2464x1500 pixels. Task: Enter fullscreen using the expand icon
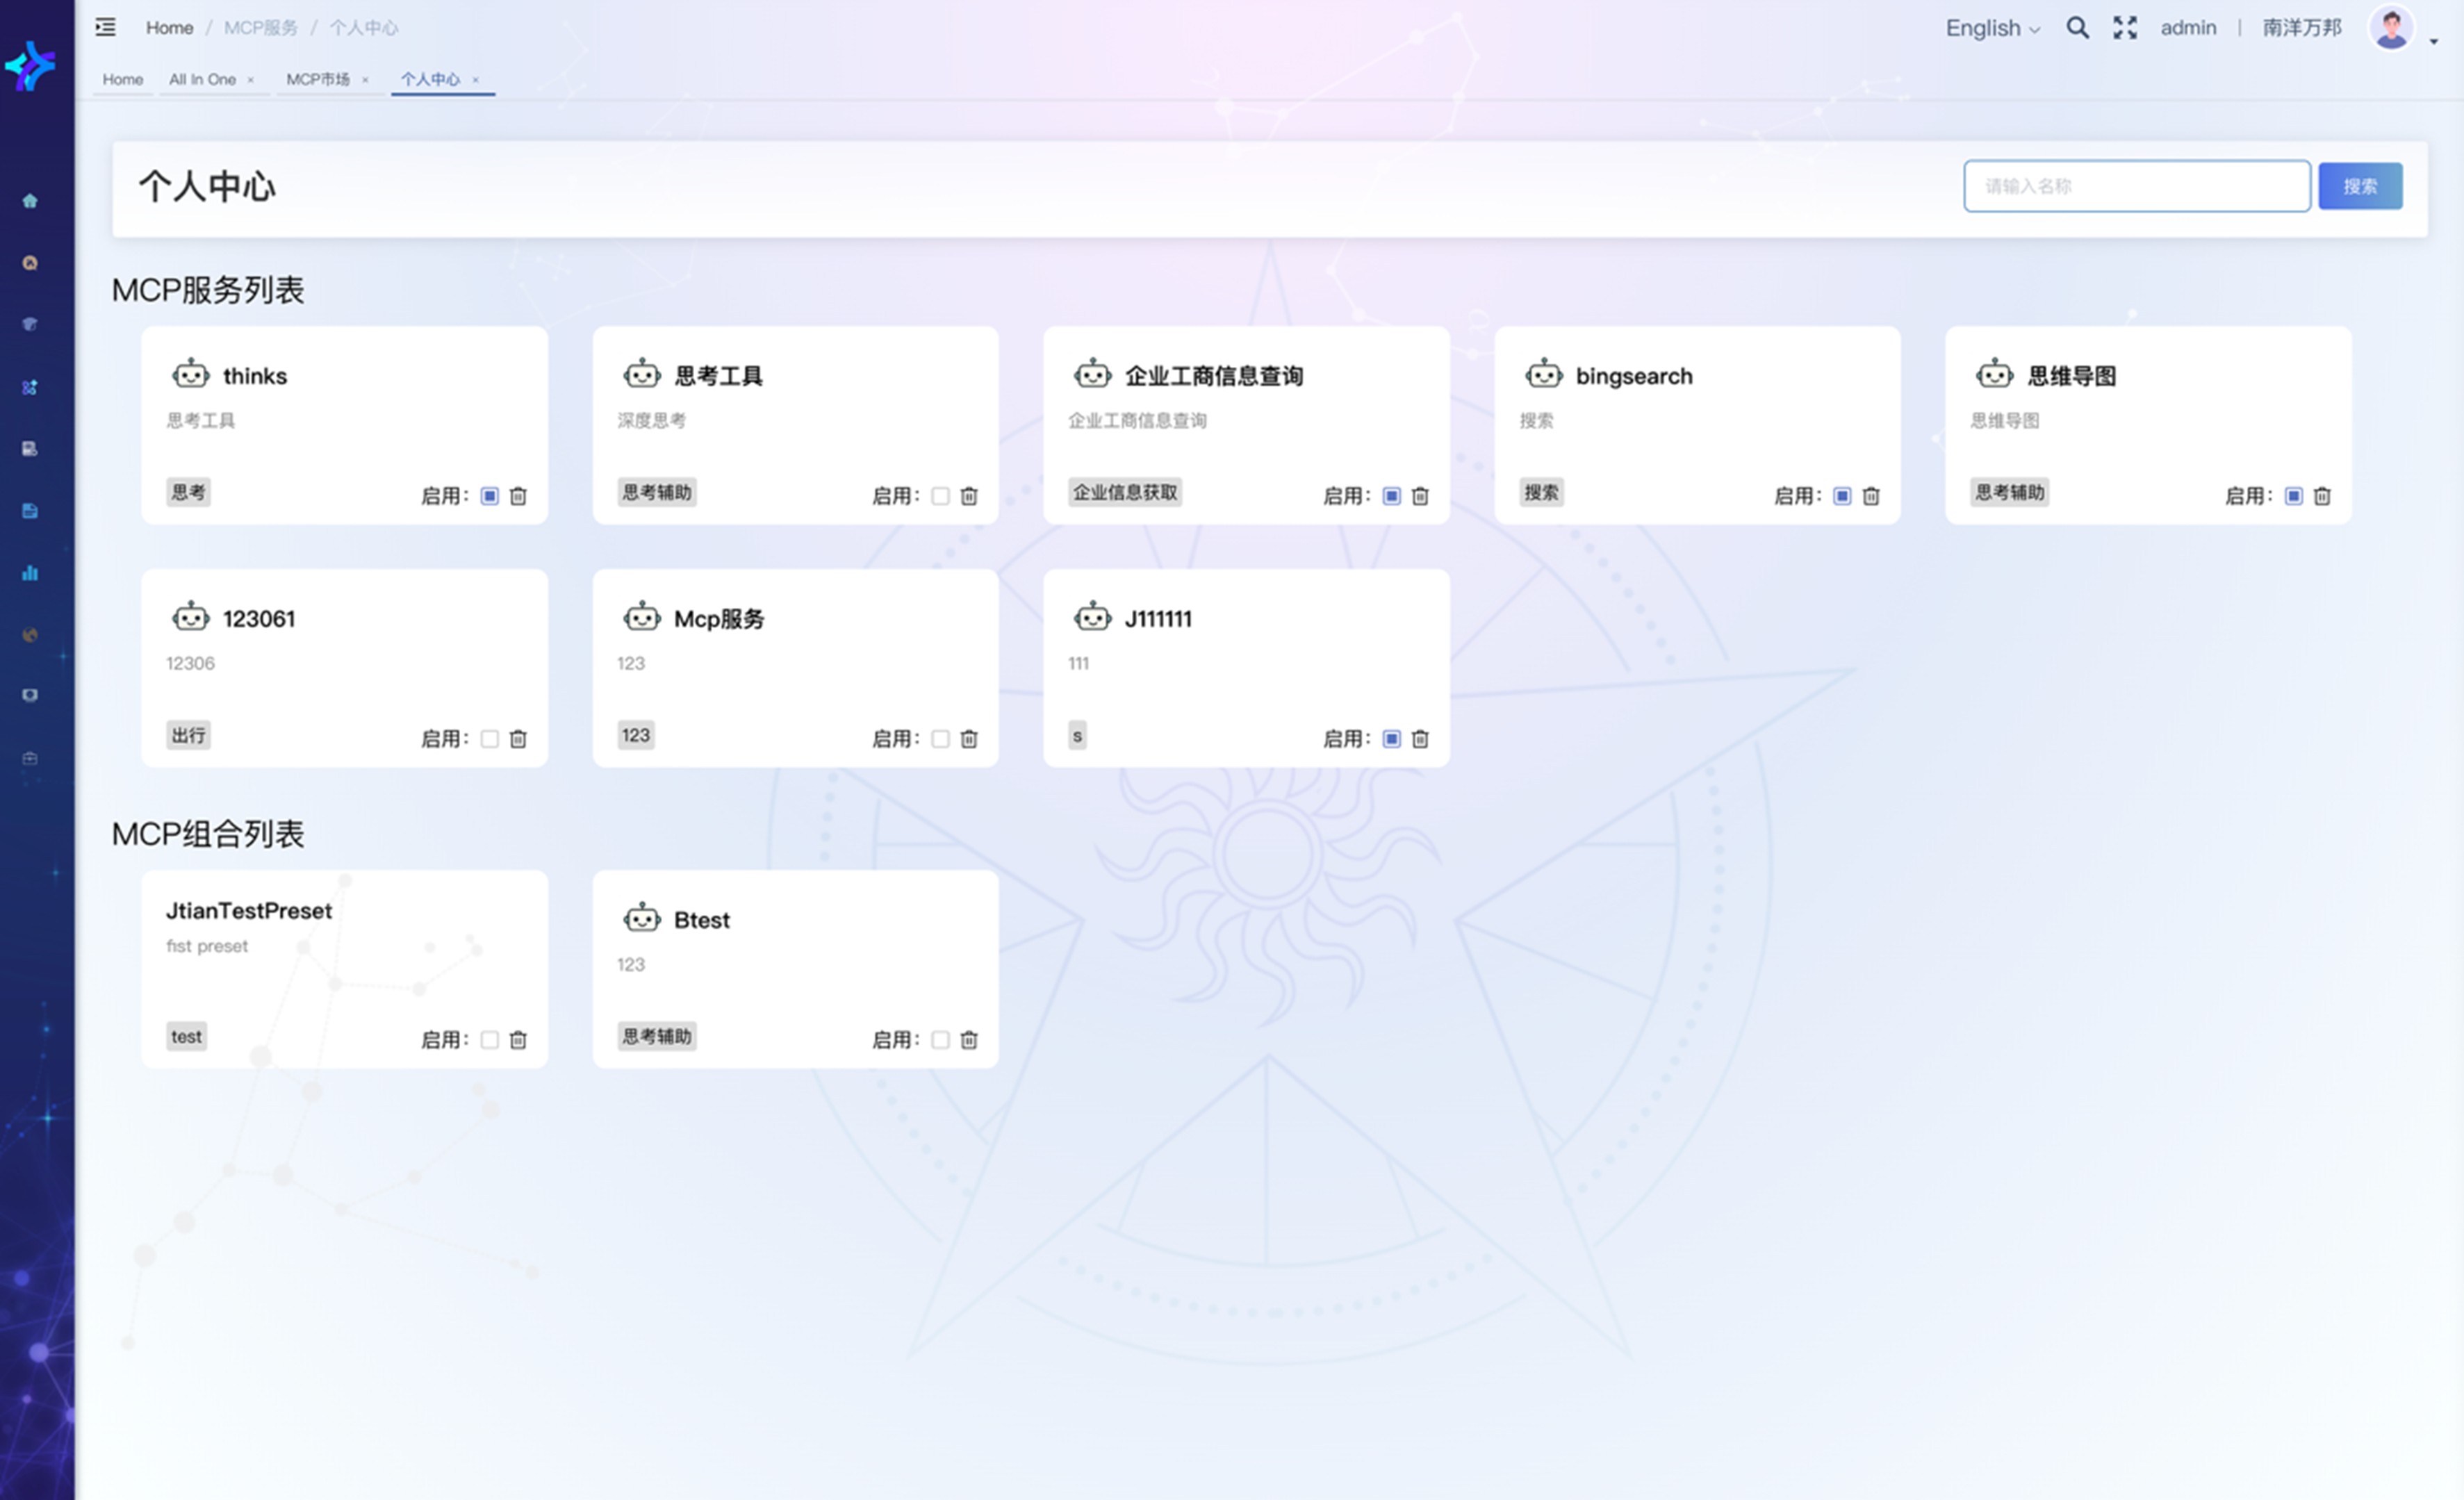(2124, 28)
